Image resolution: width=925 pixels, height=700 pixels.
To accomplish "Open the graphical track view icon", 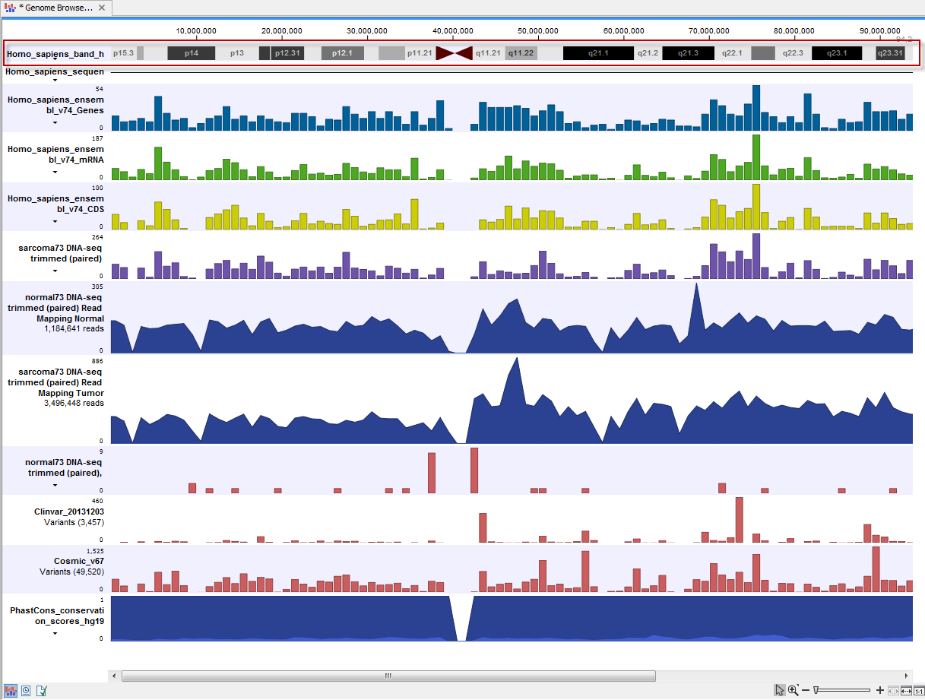I will coord(11,689).
